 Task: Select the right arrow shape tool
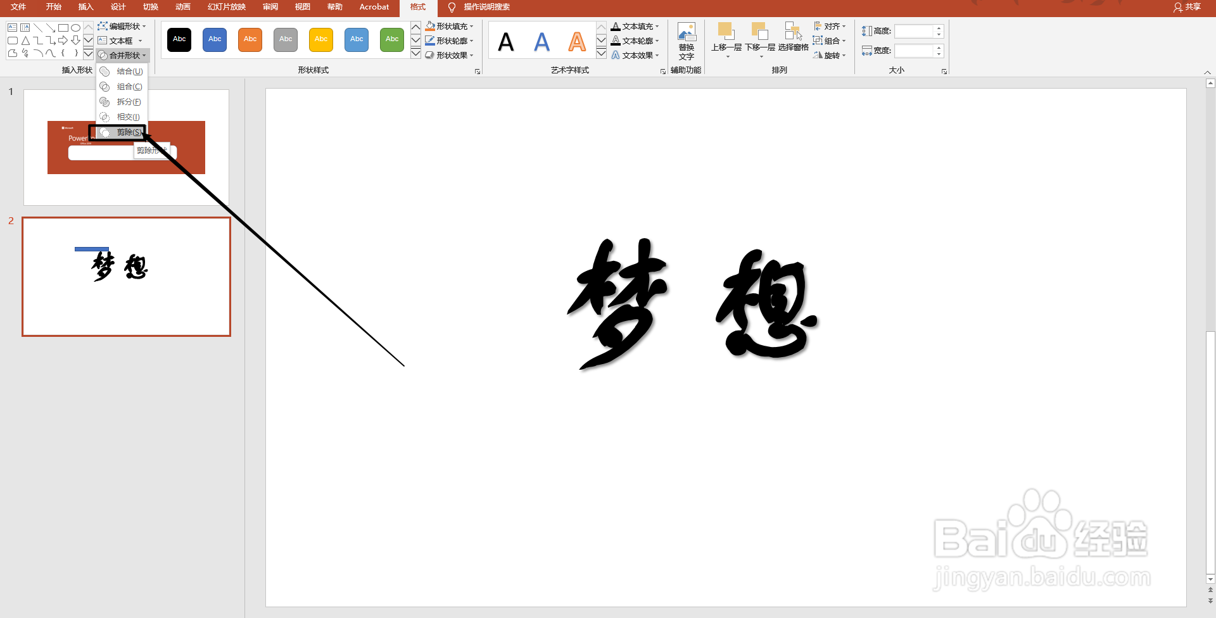(63, 41)
